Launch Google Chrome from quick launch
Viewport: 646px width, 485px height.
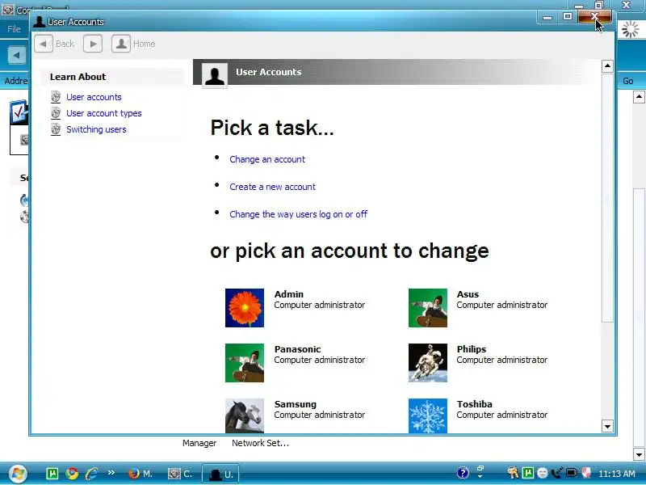(72, 474)
